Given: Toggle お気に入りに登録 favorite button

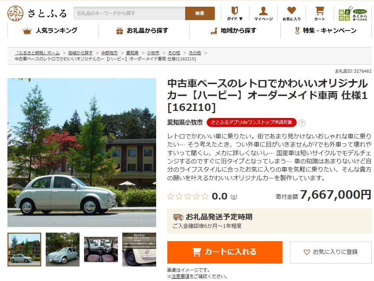Looking at the screenshot, I should [x=331, y=252].
